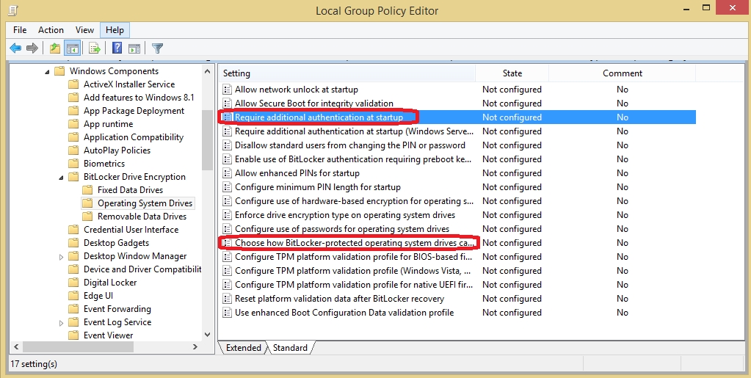This screenshot has width=751, height=378.
Task: Select Configure TPM profile for BIOS-based firmware
Action: [354, 257]
